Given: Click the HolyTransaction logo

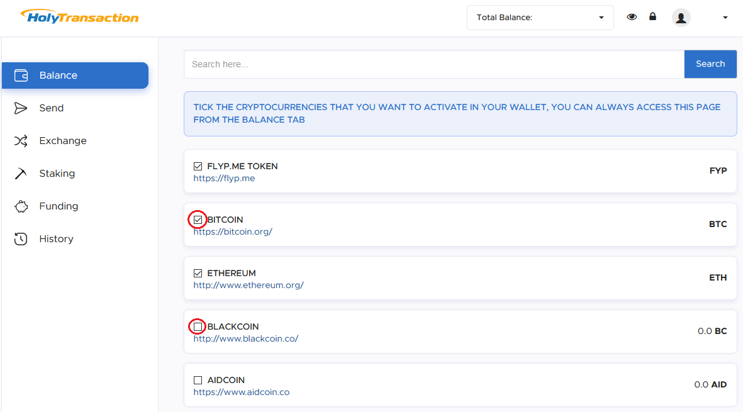Looking at the screenshot, I should click(80, 17).
